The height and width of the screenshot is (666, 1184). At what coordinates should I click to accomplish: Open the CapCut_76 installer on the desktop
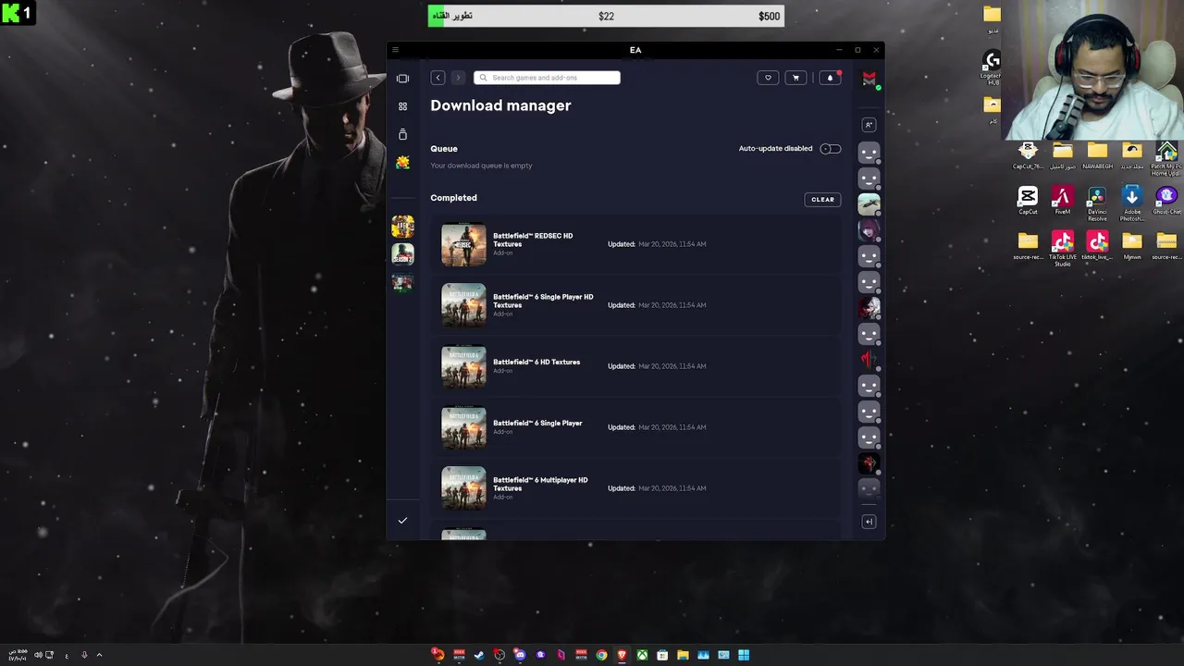click(x=1028, y=155)
